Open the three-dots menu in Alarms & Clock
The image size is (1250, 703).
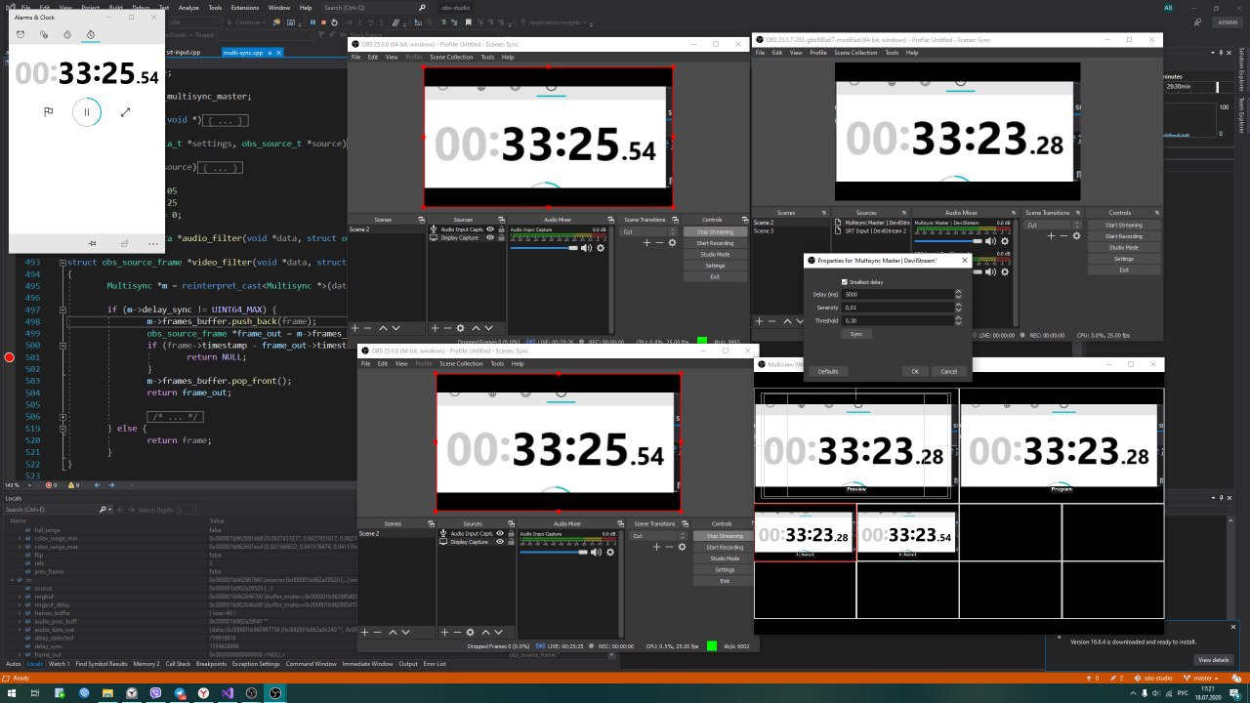(x=153, y=243)
